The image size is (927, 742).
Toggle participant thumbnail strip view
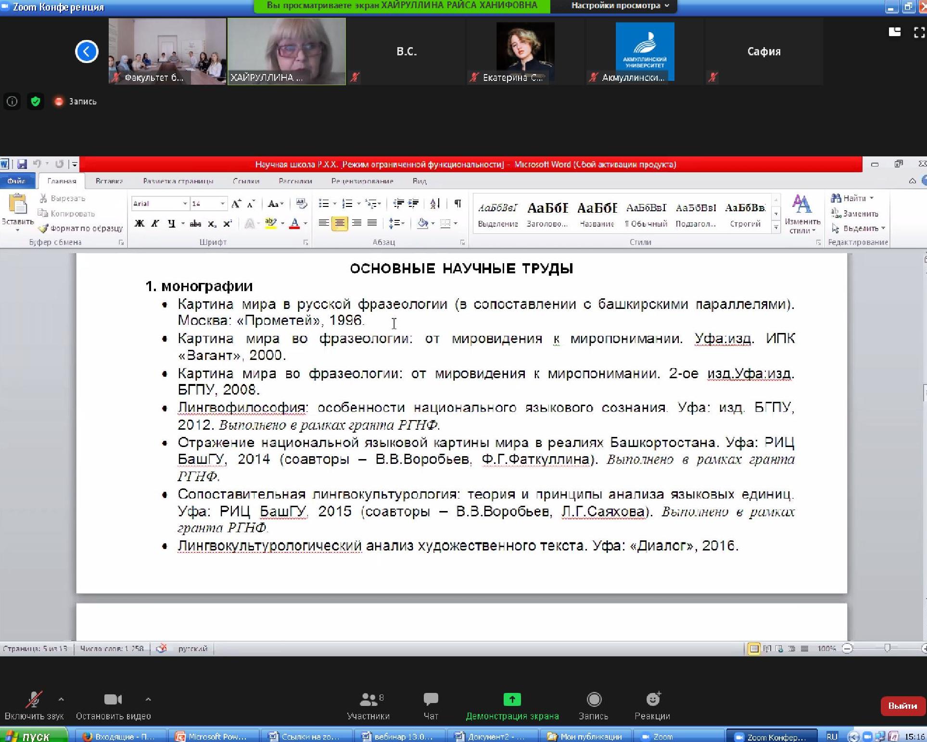pos(894,32)
